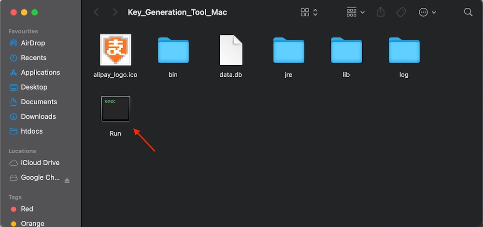Select the Red tag in sidebar

pyautogui.click(x=27, y=209)
